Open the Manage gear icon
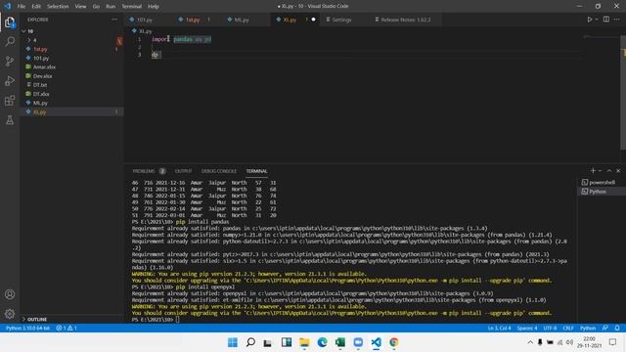Screen dimensions: 626x352 point(10,314)
